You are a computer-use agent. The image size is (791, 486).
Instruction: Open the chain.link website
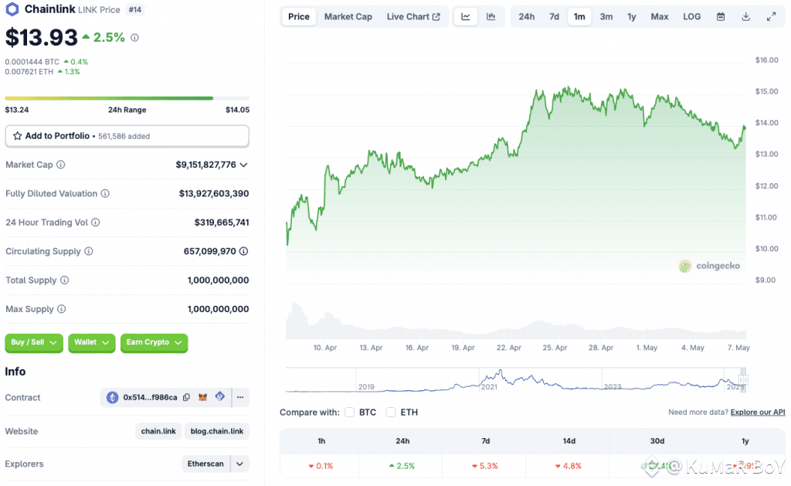(158, 431)
